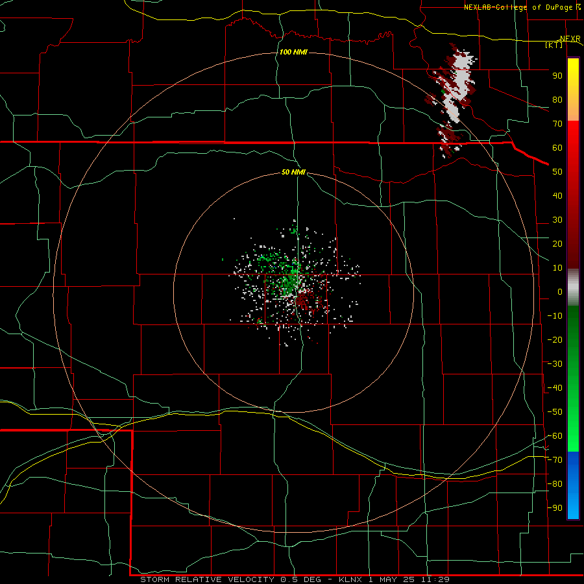This screenshot has width=584, height=584.
Task: Click the dark red outbound velocity patch near center
Action: click(306, 301)
